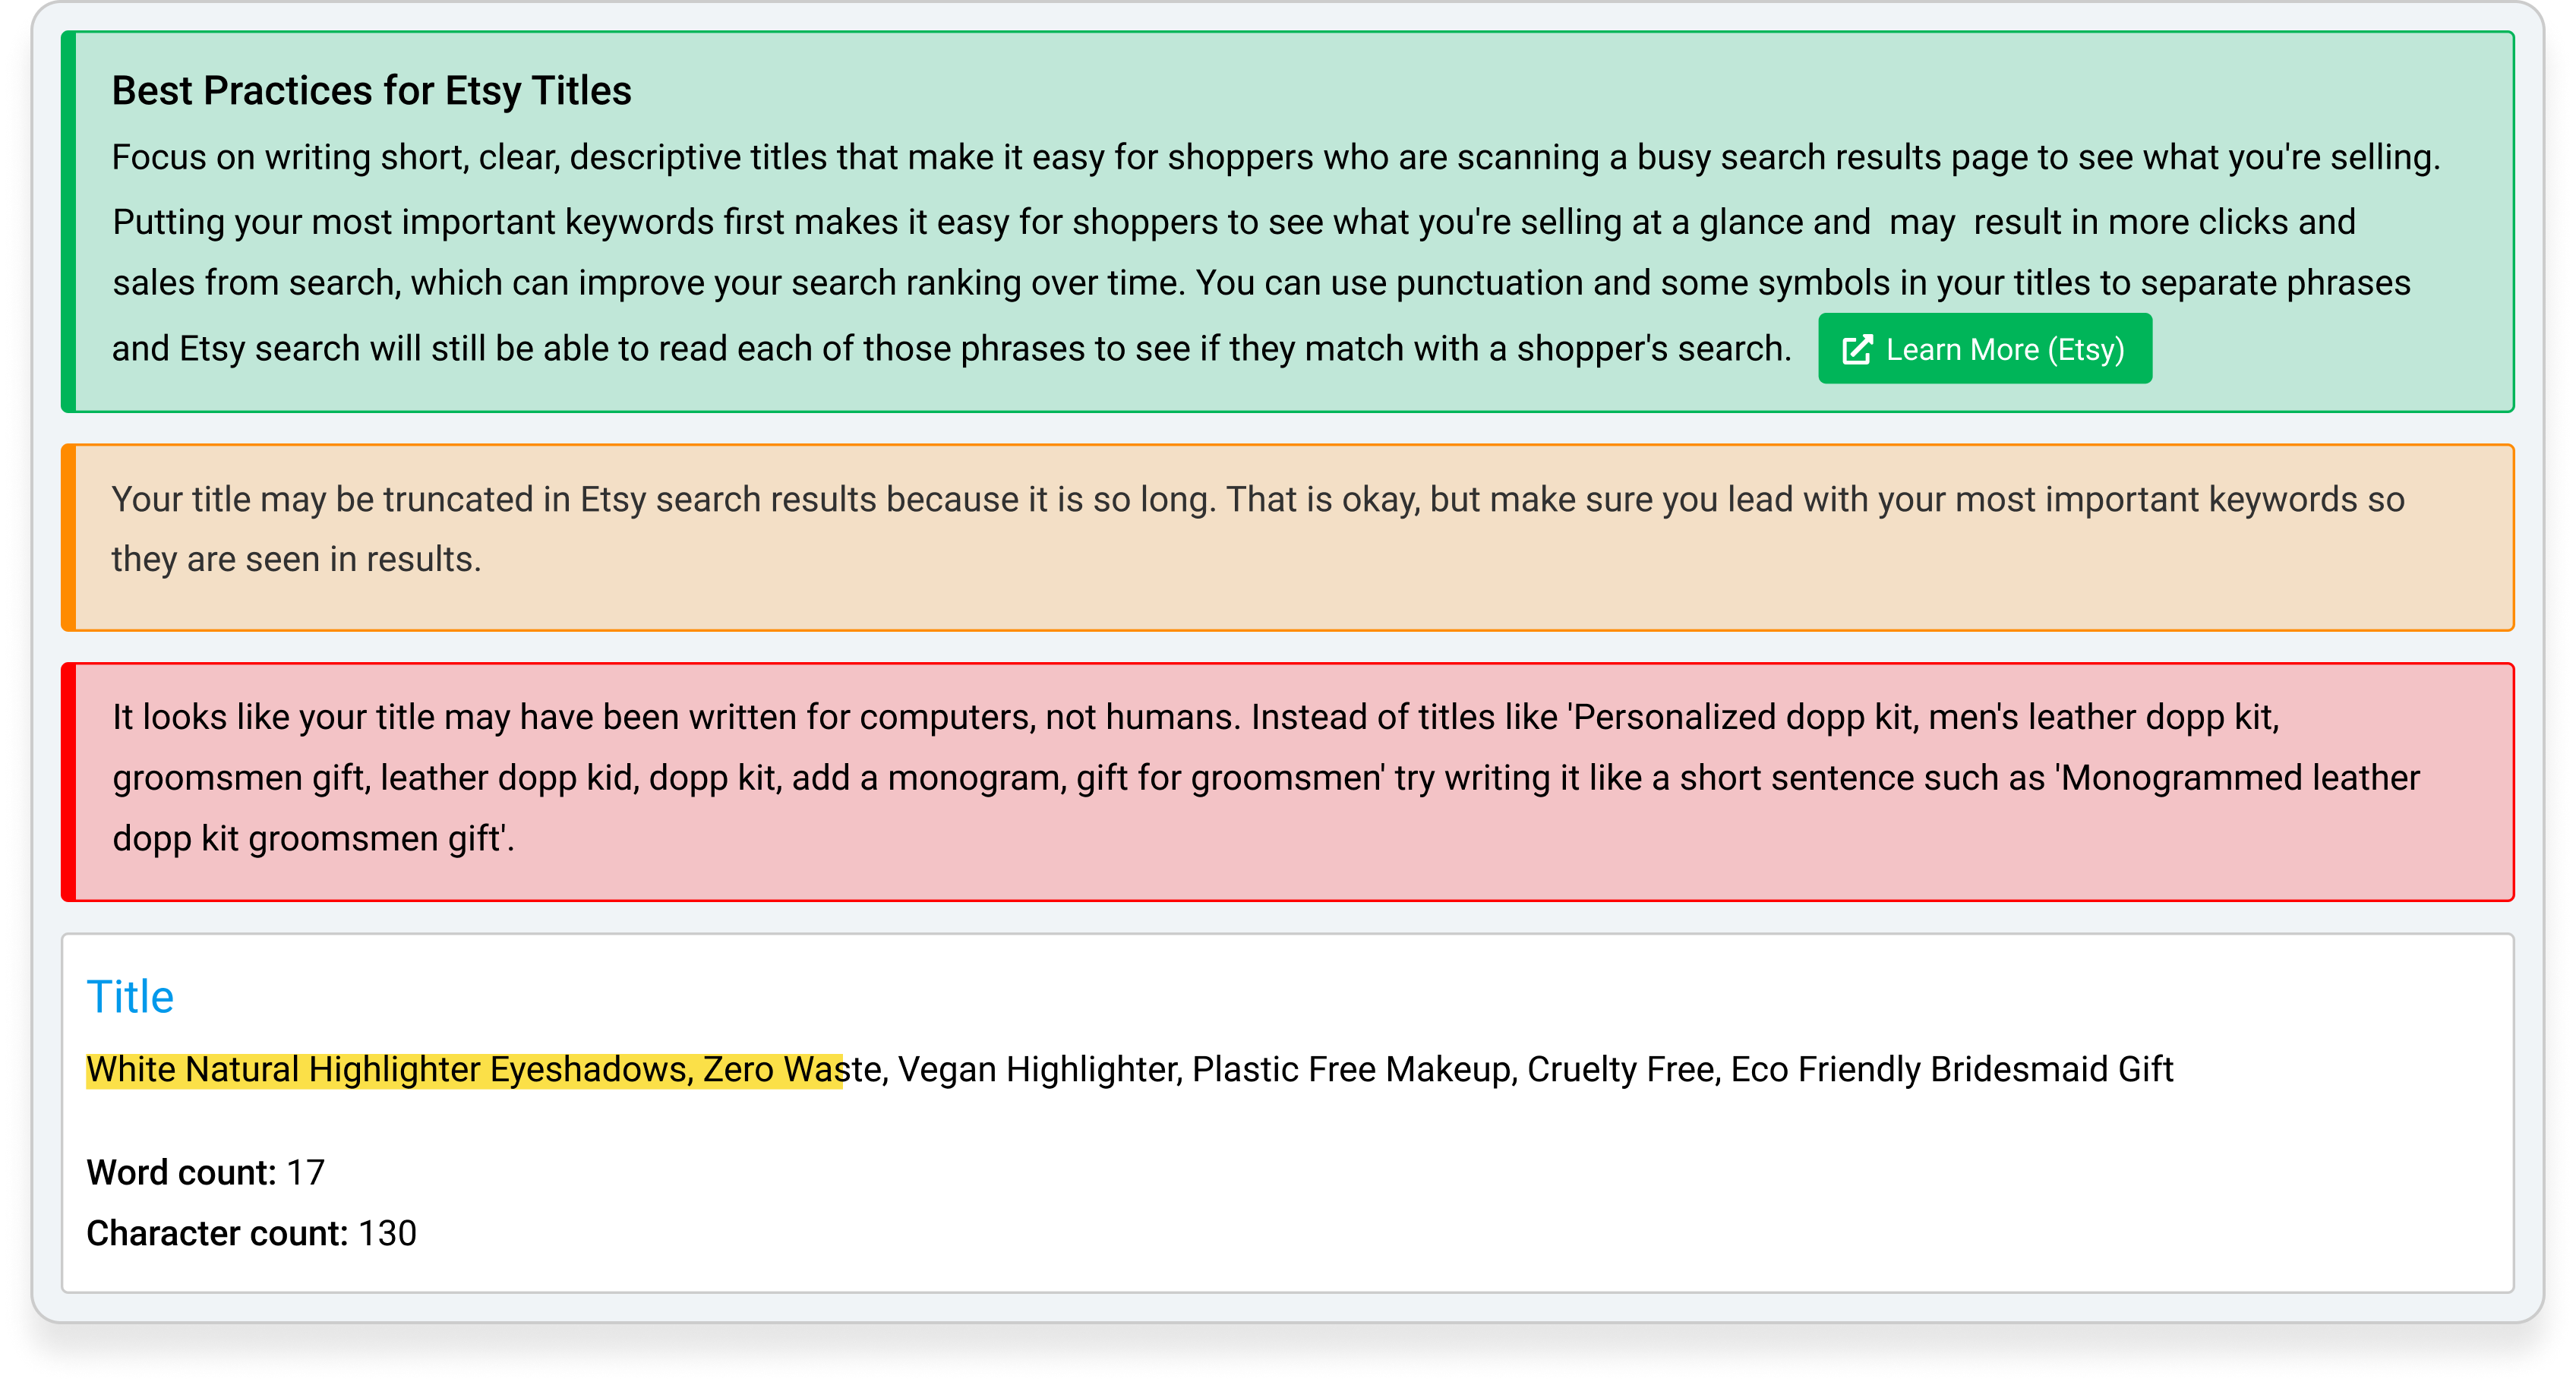Click the 'Character count: 130' line

(251, 1233)
